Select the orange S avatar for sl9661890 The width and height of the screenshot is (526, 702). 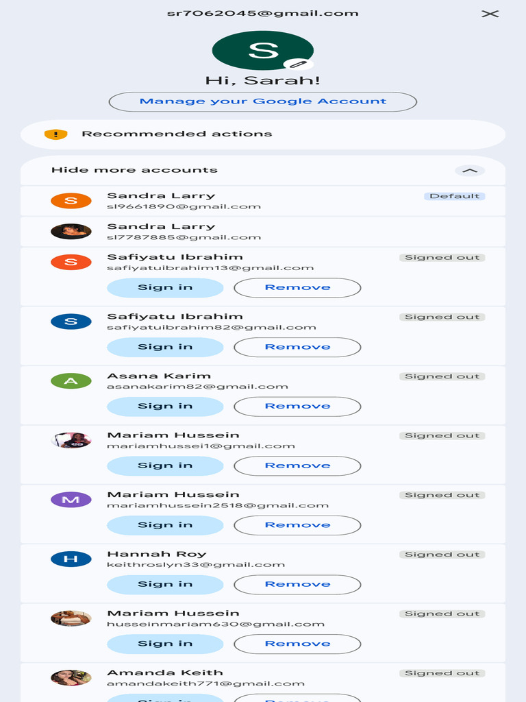71,201
